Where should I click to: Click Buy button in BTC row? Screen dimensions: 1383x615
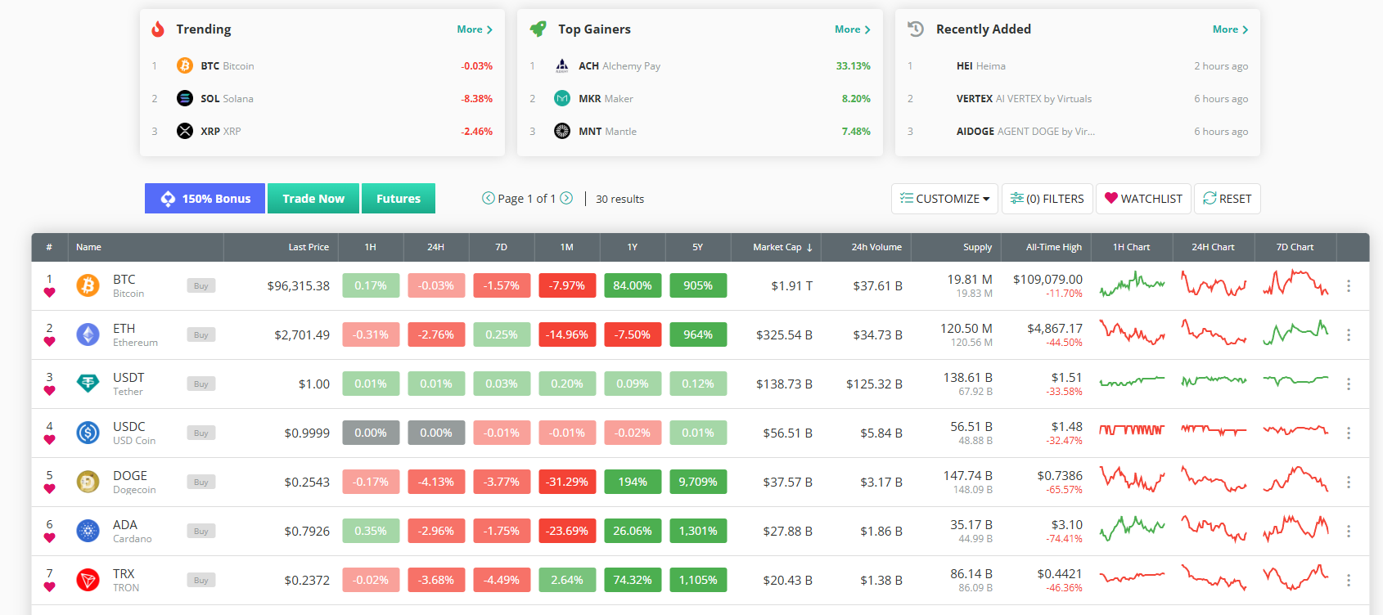pyautogui.click(x=201, y=285)
